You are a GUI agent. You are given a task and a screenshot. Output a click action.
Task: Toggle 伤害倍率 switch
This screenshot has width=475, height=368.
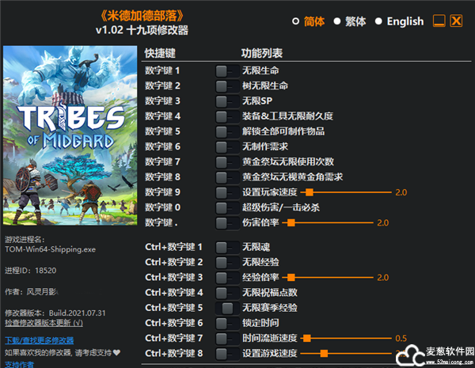click(x=227, y=223)
